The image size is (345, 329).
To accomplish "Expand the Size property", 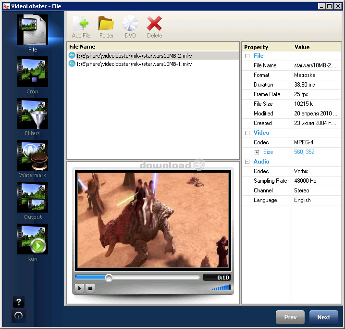I will coord(257,152).
